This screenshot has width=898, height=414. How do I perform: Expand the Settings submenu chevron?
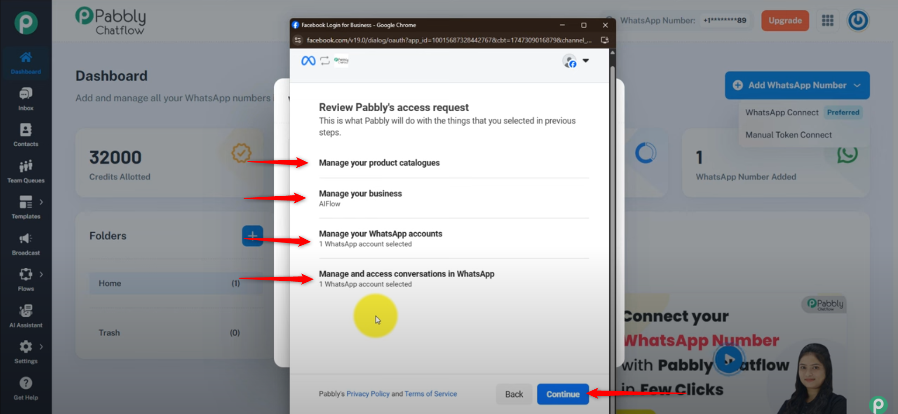41,347
